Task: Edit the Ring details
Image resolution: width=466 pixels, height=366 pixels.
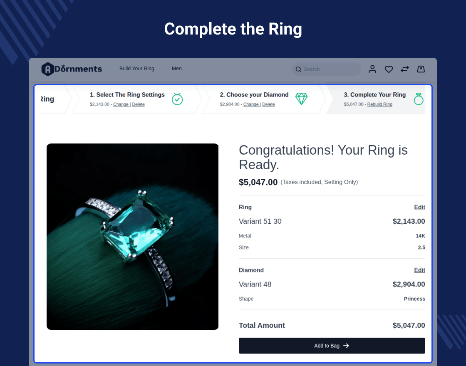Action: 419,207
